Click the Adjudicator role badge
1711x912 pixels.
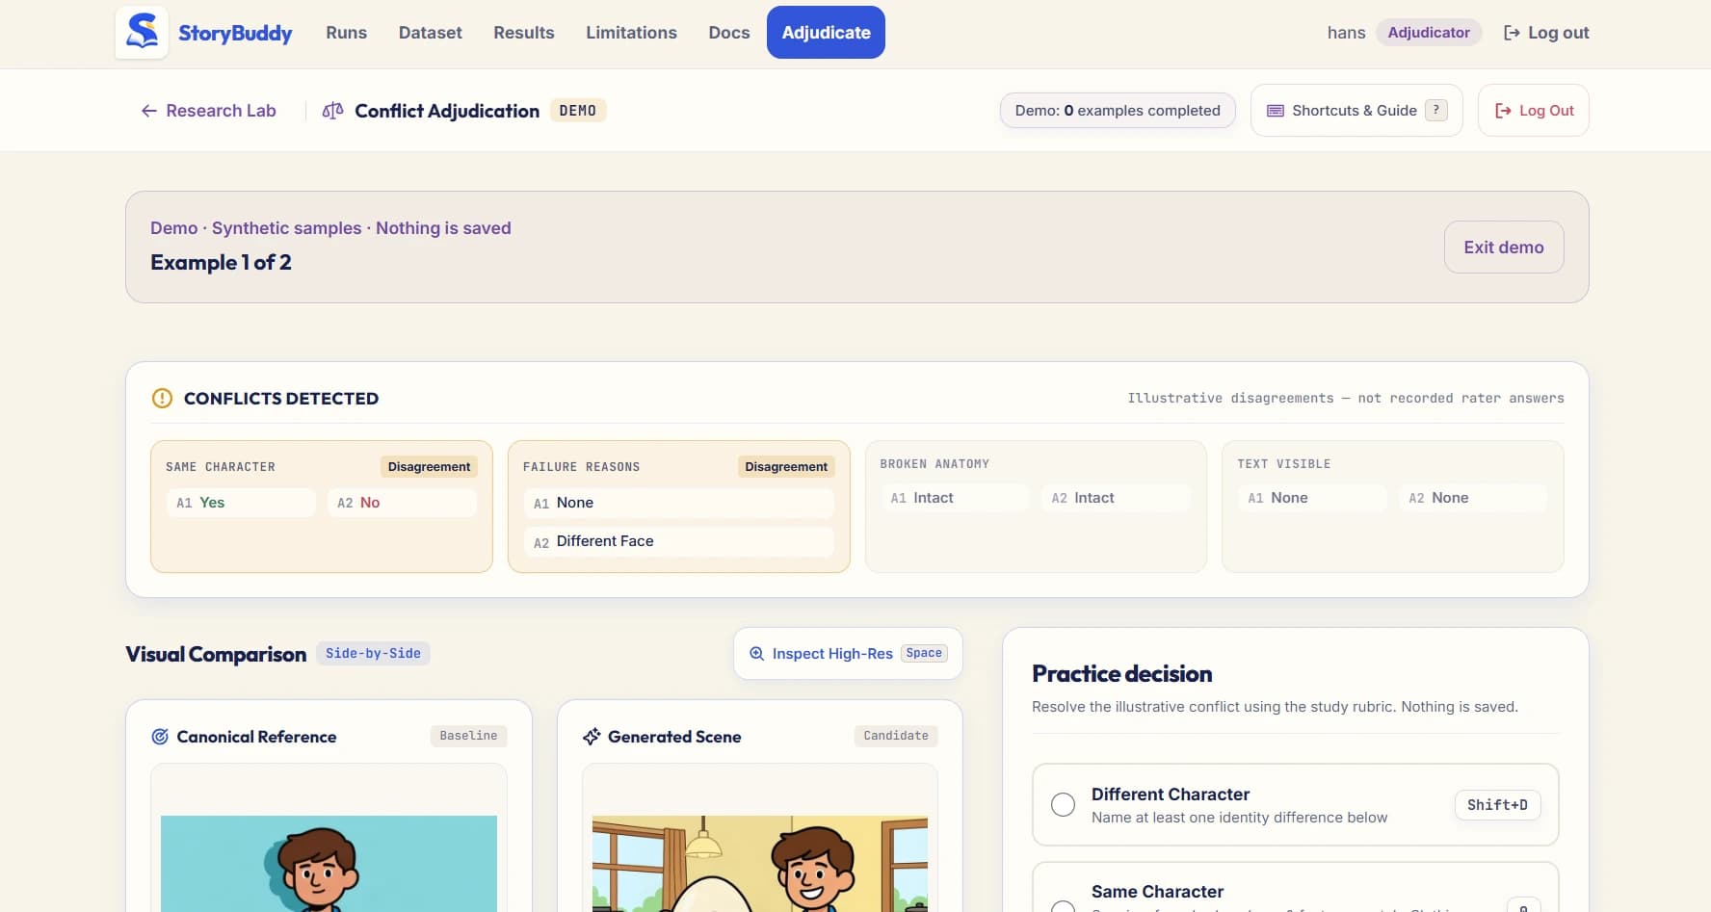1429,33
